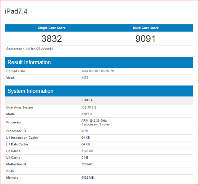Click the L3 Cache label
This screenshot has width=199, height=185.
tap(13, 158)
